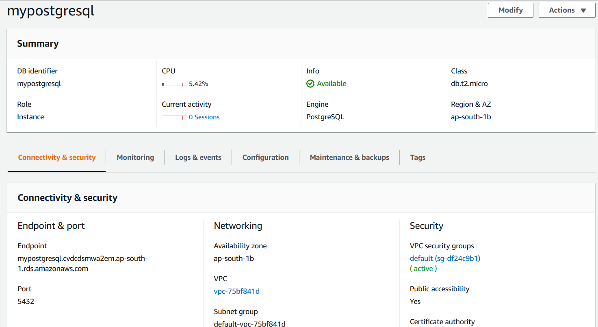The image size is (598, 327).
Task: Go to the Maintenance & backups tab
Action: [349, 157]
